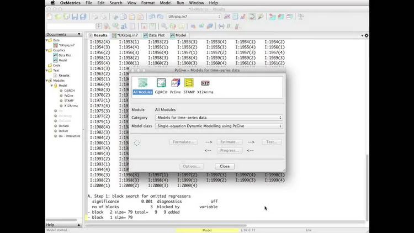The height and width of the screenshot is (233, 414).
Task: Collapse the Text folder in Documents tree
Action: point(47,71)
